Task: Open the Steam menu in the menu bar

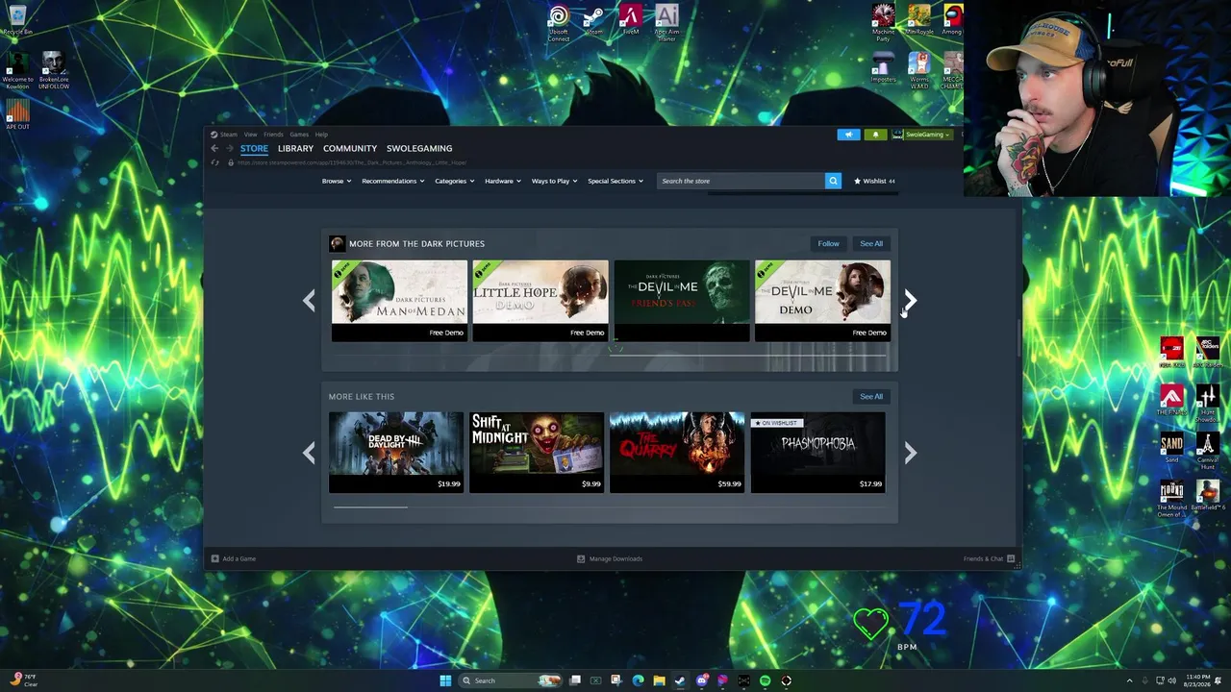Action: tap(229, 135)
